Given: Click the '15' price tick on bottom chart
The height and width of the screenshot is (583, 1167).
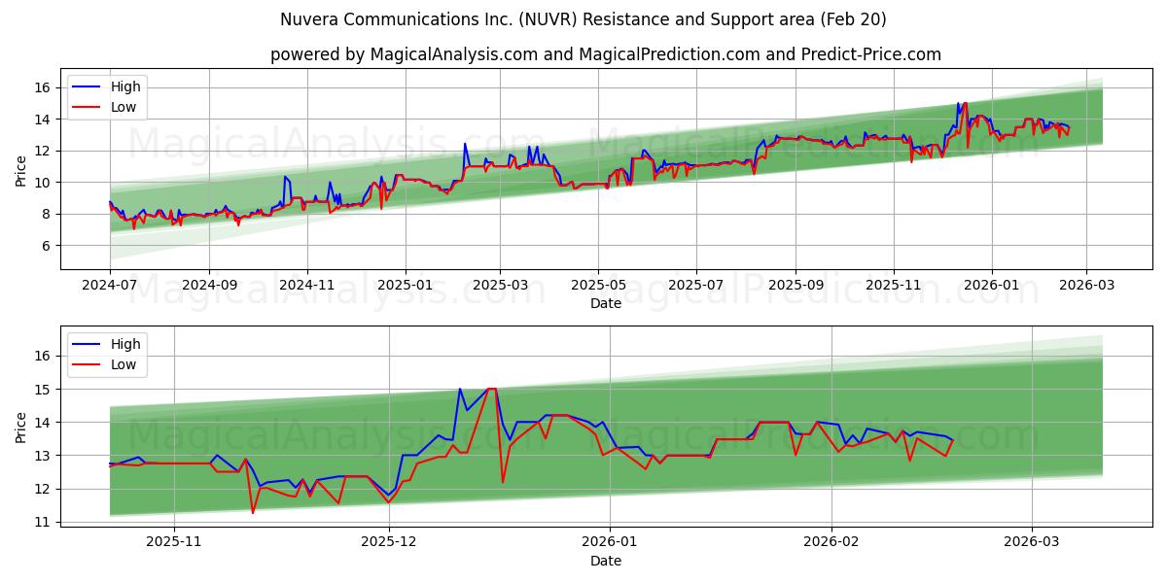Looking at the screenshot, I should click(44, 390).
